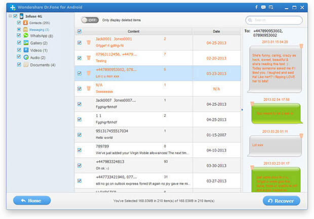Click the Wondershare Dr.Fone logo icon
Viewport: 314px width, 219px height.
[13, 8]
